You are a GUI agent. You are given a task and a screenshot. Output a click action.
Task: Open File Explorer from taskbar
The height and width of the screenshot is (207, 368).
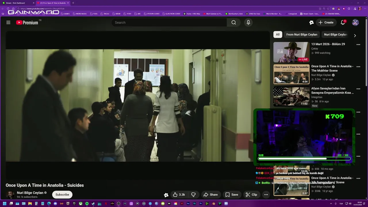[30, 204]
